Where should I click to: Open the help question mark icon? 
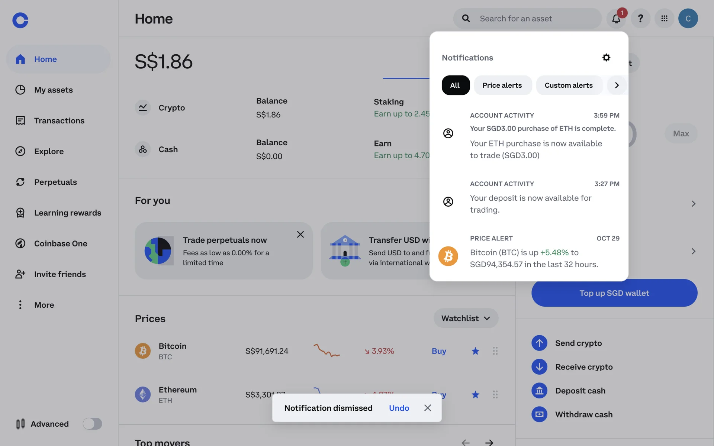pyautogui.click(x=640, y=19)
